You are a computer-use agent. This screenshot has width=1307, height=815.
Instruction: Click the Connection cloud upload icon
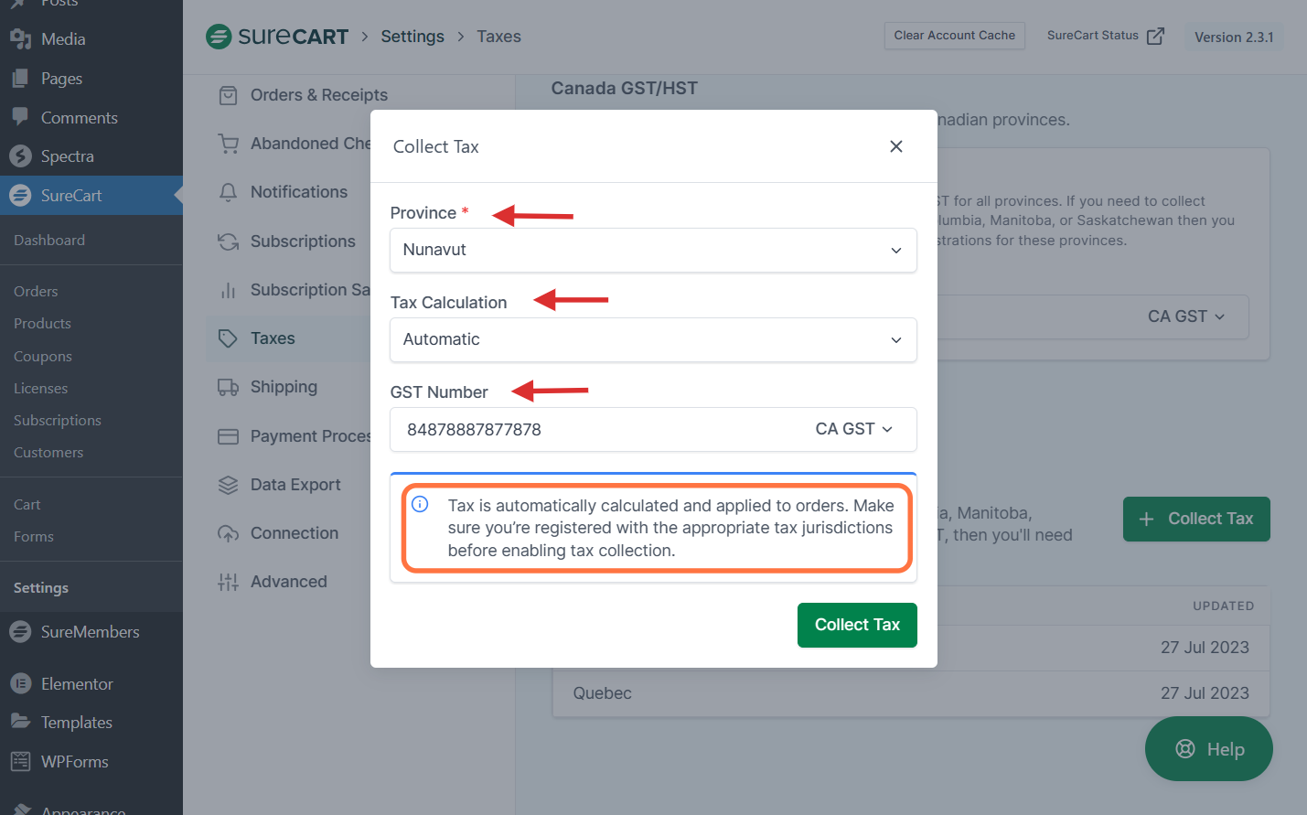click(228, 533)
